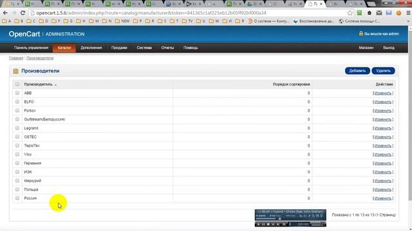Open the Каталог menu
Viewport: 412px width, 231px height.
pos(64,47)
